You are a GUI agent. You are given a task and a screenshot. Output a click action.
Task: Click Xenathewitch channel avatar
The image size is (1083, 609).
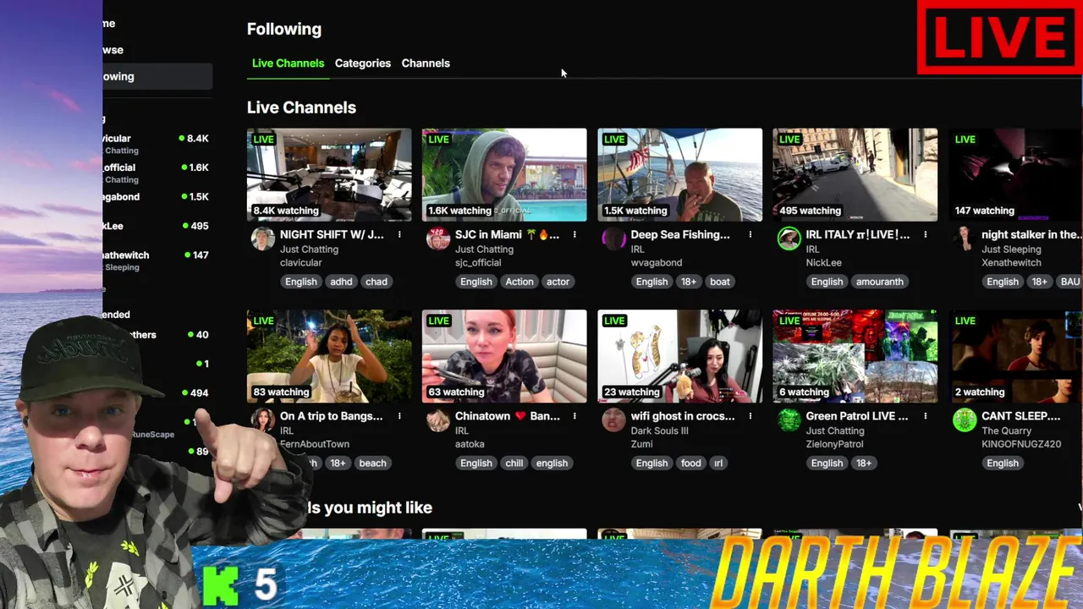[964, 239]
